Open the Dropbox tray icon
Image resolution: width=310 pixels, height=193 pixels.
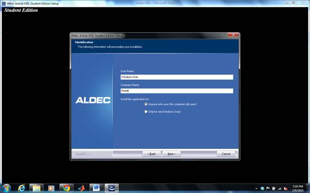[262, 189]
